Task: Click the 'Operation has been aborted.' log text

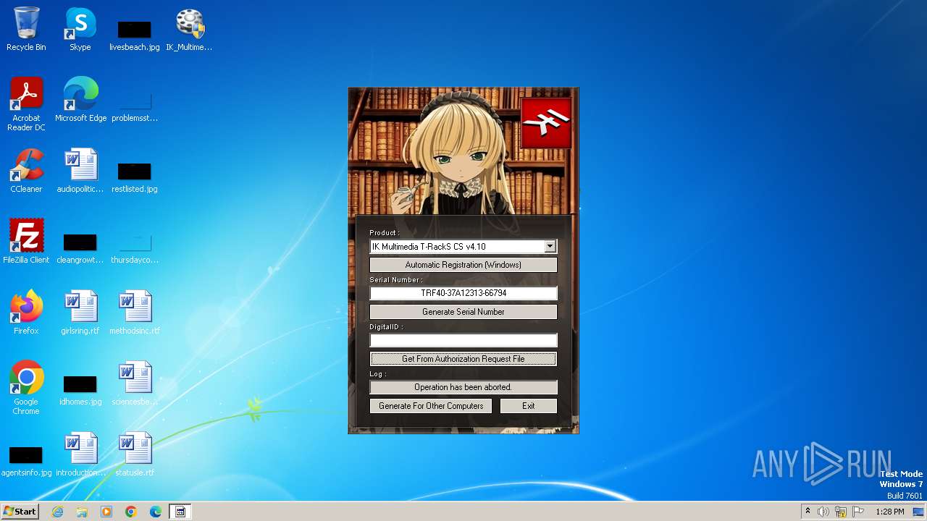Action: click(463, 387)
